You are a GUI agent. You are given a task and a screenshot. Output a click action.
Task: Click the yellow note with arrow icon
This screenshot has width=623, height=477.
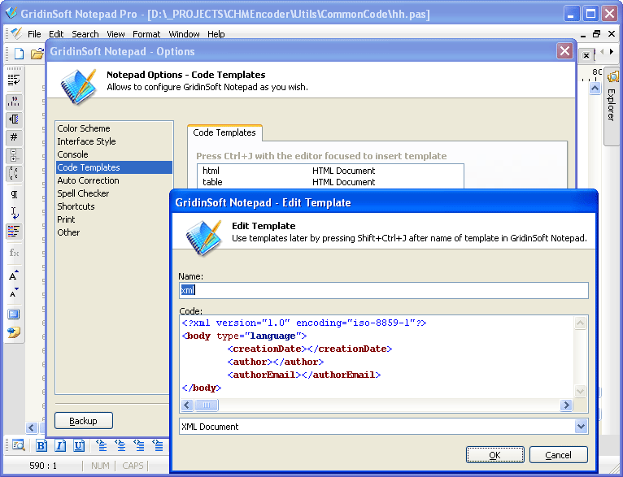coord(14,332)
